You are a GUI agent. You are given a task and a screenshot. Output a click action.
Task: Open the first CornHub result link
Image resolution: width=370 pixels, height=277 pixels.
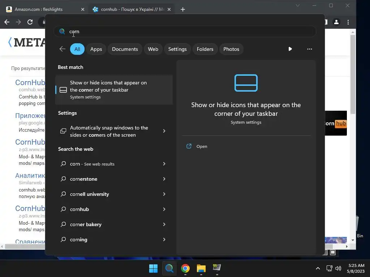coord(30,83)
